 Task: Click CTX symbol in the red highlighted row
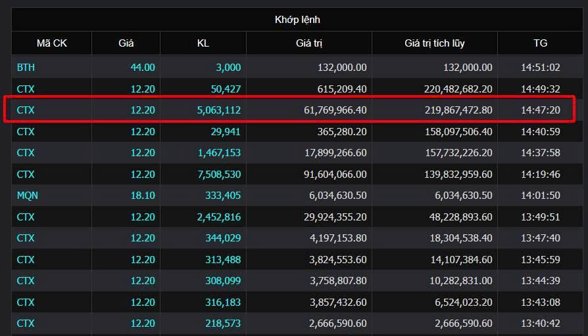point(26,110)
